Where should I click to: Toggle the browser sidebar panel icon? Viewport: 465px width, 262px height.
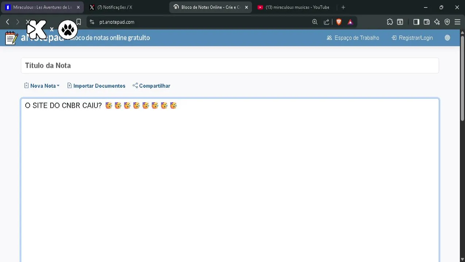click(416, 22)
